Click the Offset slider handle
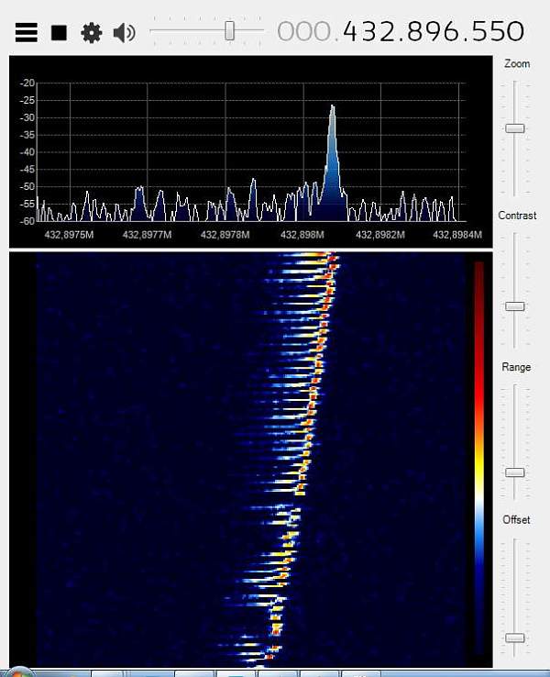Image resolution: width=550 pixels, height=677 pixels. point(515,638)
